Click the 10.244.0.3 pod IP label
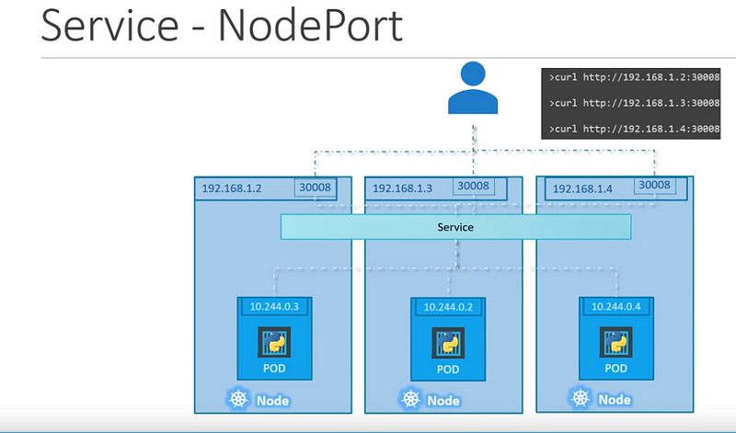736x433 pixels. [x=274, y=307]
